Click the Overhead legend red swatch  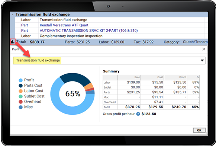[20, 102]
